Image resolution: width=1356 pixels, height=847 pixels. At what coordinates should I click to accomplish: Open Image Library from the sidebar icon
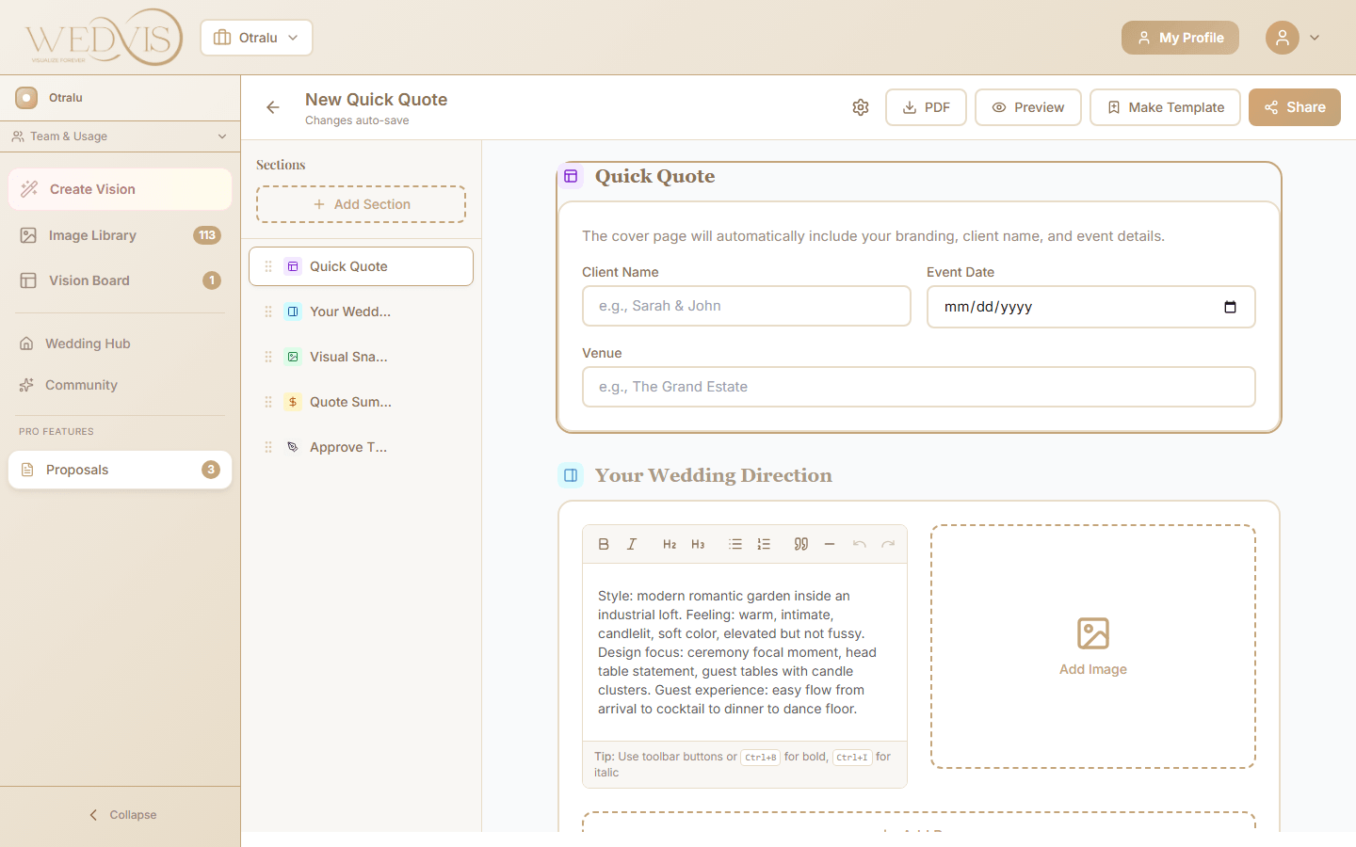click(26, 234)
